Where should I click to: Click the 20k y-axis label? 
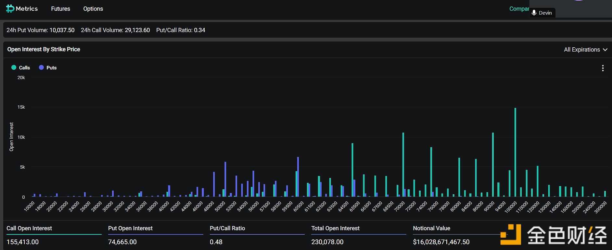[x=21, y=77]
